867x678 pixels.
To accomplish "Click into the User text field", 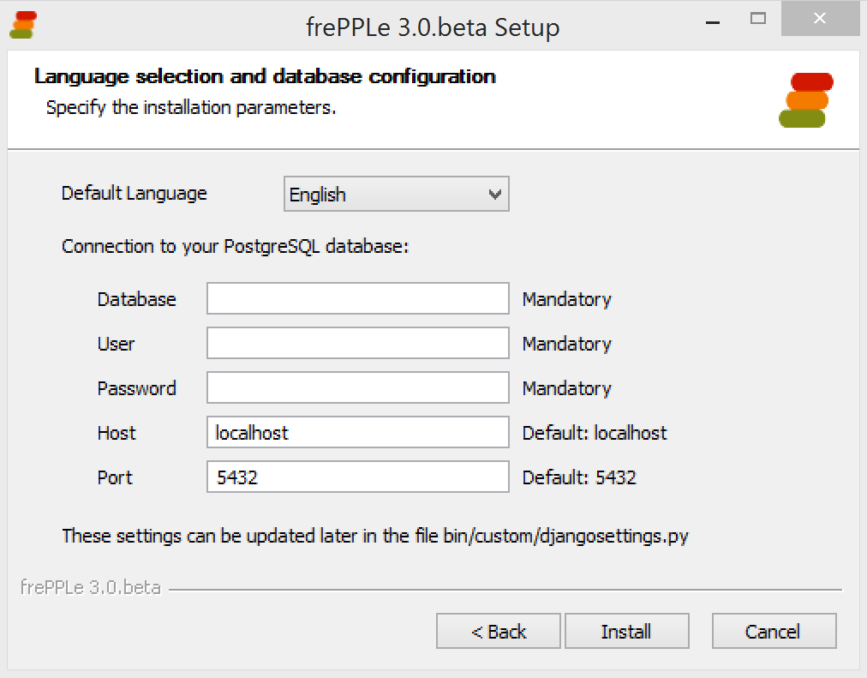I will point(358,344).
